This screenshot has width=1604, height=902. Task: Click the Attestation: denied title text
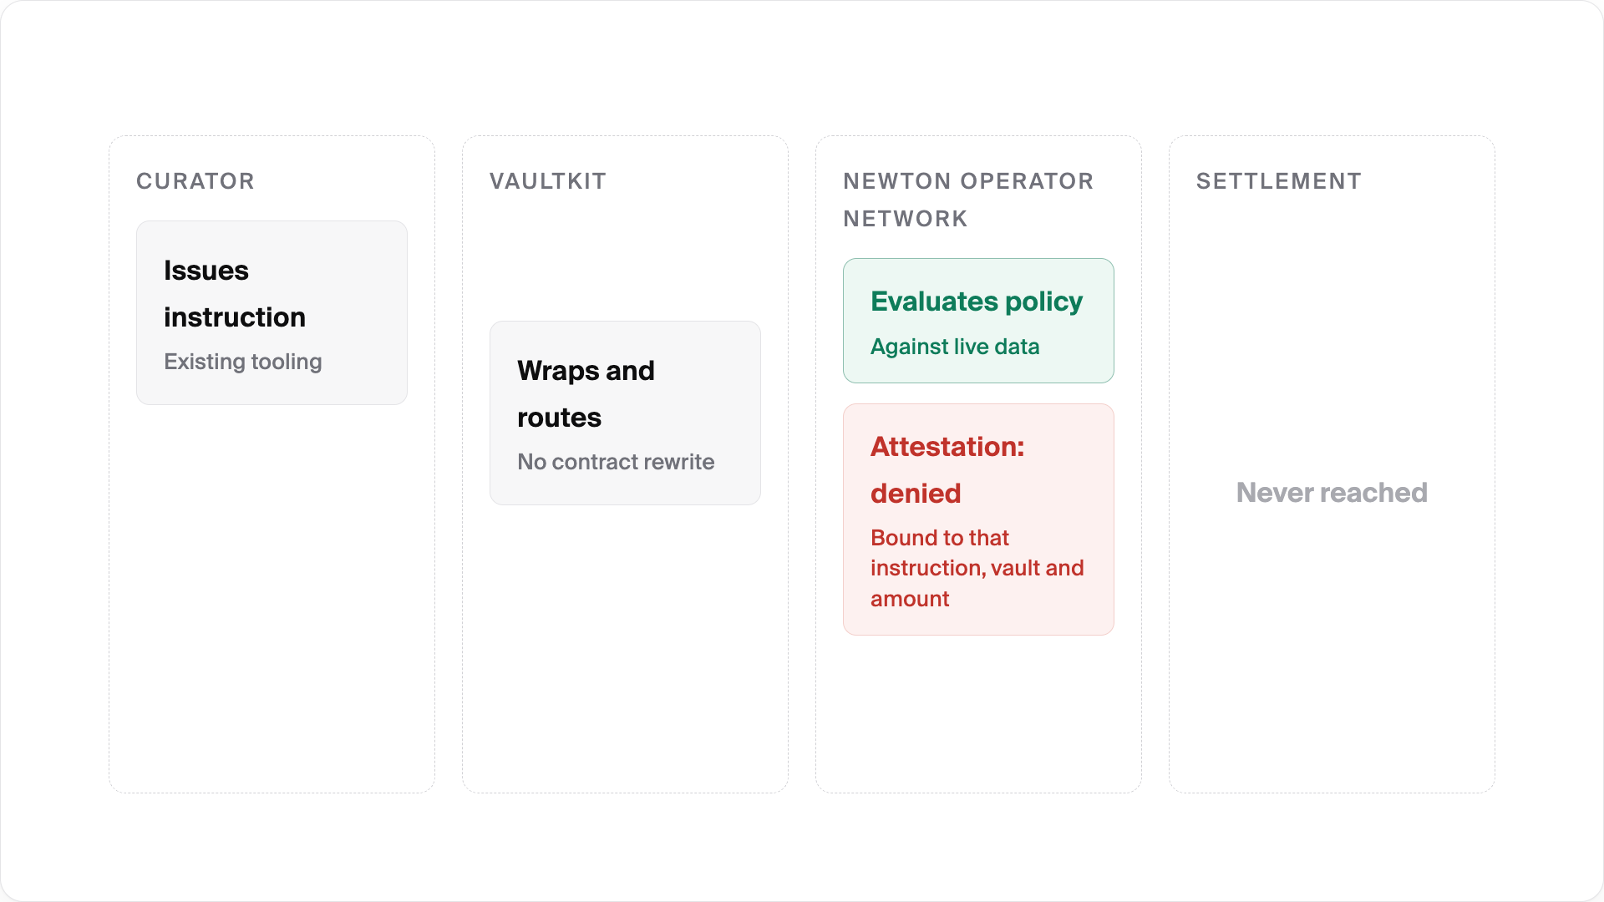click(947, 470)
